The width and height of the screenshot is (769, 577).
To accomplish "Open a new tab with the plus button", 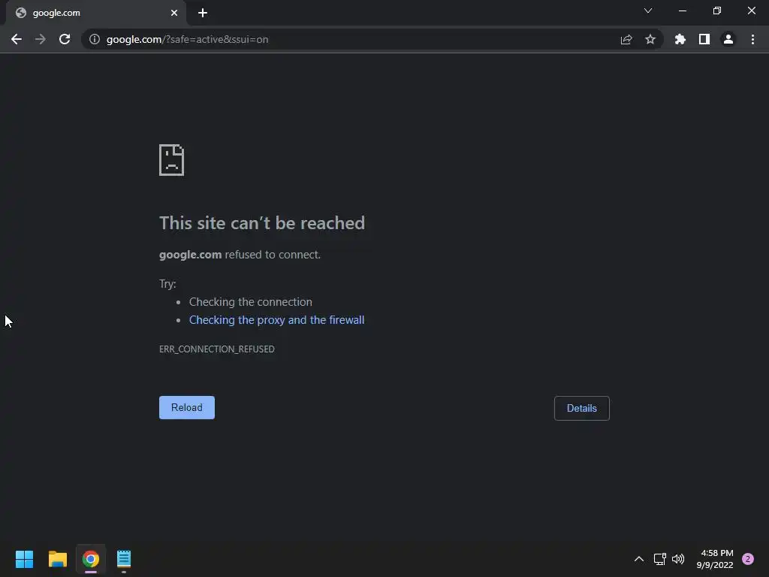I will click(203, 13).
